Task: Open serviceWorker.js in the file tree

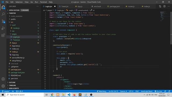Action: [24, 58]
